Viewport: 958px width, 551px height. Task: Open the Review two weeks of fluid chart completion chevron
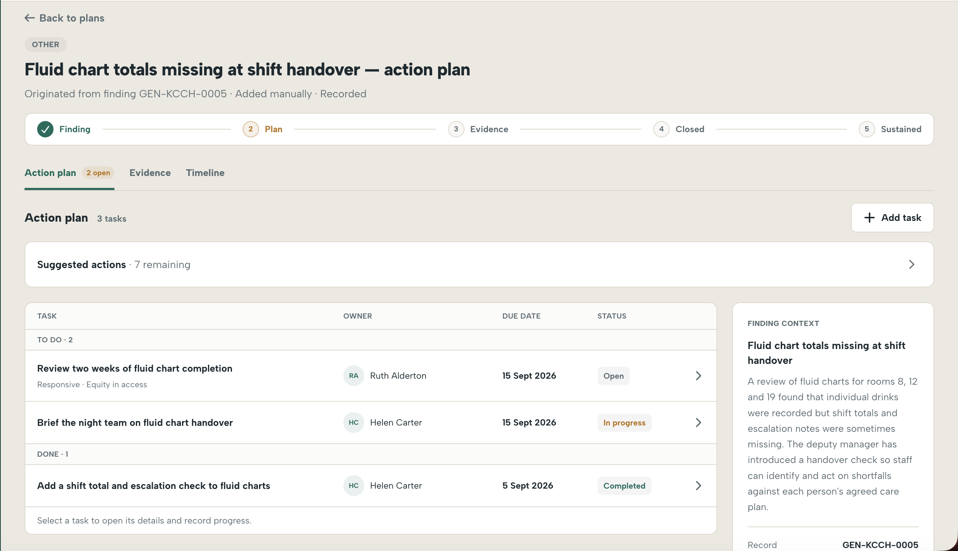pyautogui.click(x=698, y=376)
